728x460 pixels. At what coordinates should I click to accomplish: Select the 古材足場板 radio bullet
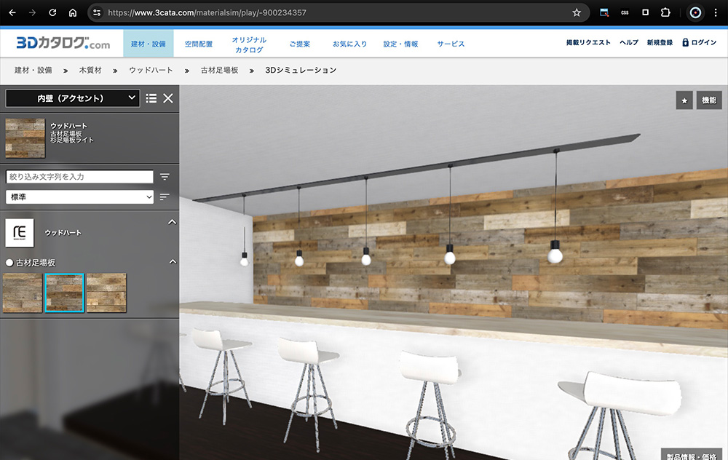[x=9, y=262]
